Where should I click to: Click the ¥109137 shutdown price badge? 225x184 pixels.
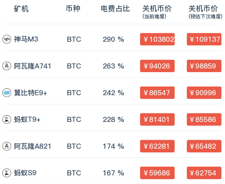[204, 39]
